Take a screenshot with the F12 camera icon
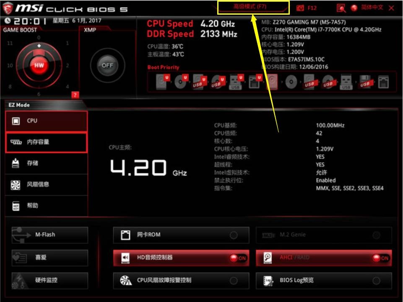This screenshot has width=403, height=302. point(300,8)
